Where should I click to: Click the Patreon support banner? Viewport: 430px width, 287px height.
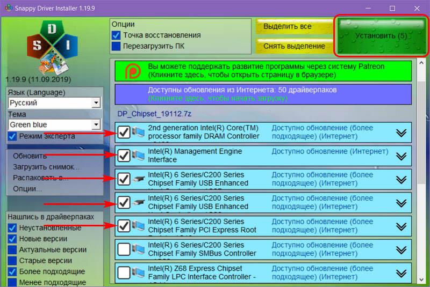[263, 71]
